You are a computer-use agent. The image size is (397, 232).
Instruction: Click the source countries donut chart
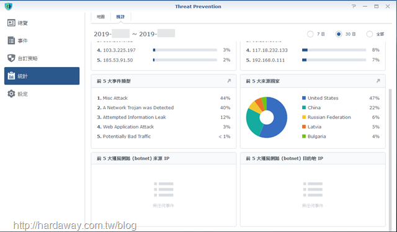267,117
